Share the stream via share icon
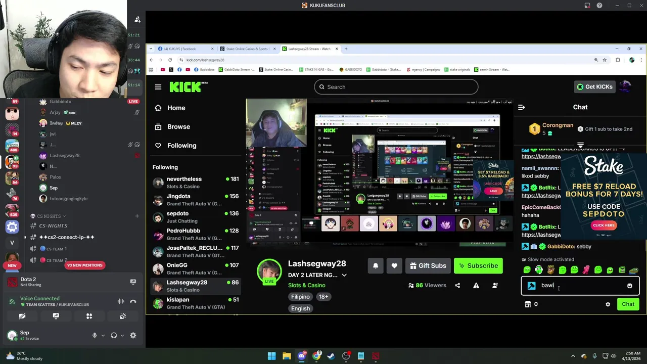647x364 pixels. click(x=457, y=286)
